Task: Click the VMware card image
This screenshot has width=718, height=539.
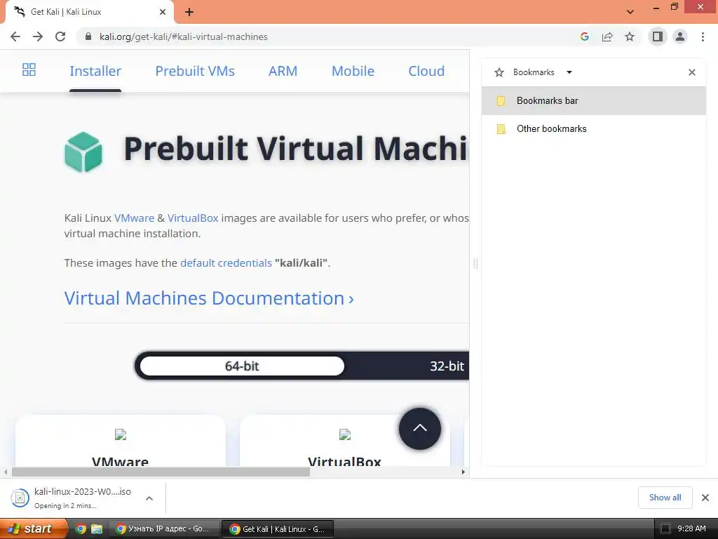Action: pos(121,434)
